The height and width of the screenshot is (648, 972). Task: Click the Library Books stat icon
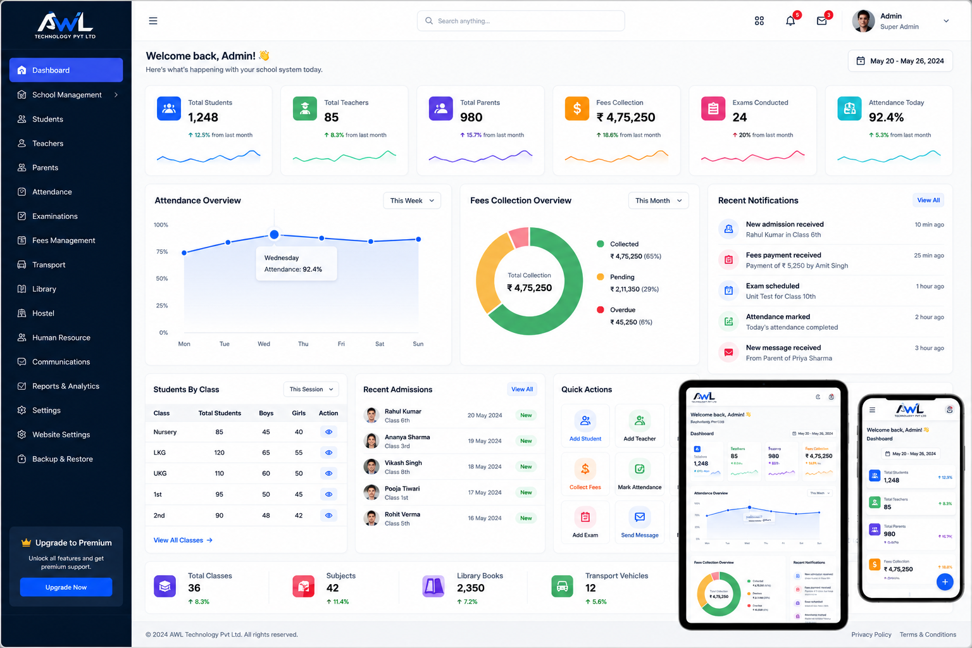pyautogui.click(x=434, y=587)
